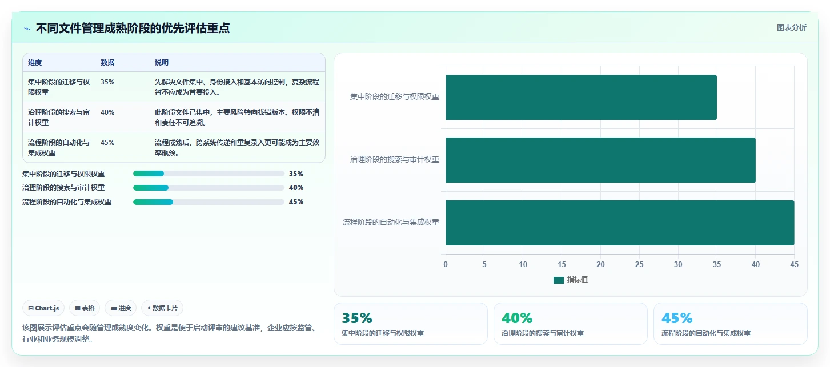The height and width of the screenshot is (367, 830).
Task: Click the 40% bar in the chart
Action: tap(600, 160)
